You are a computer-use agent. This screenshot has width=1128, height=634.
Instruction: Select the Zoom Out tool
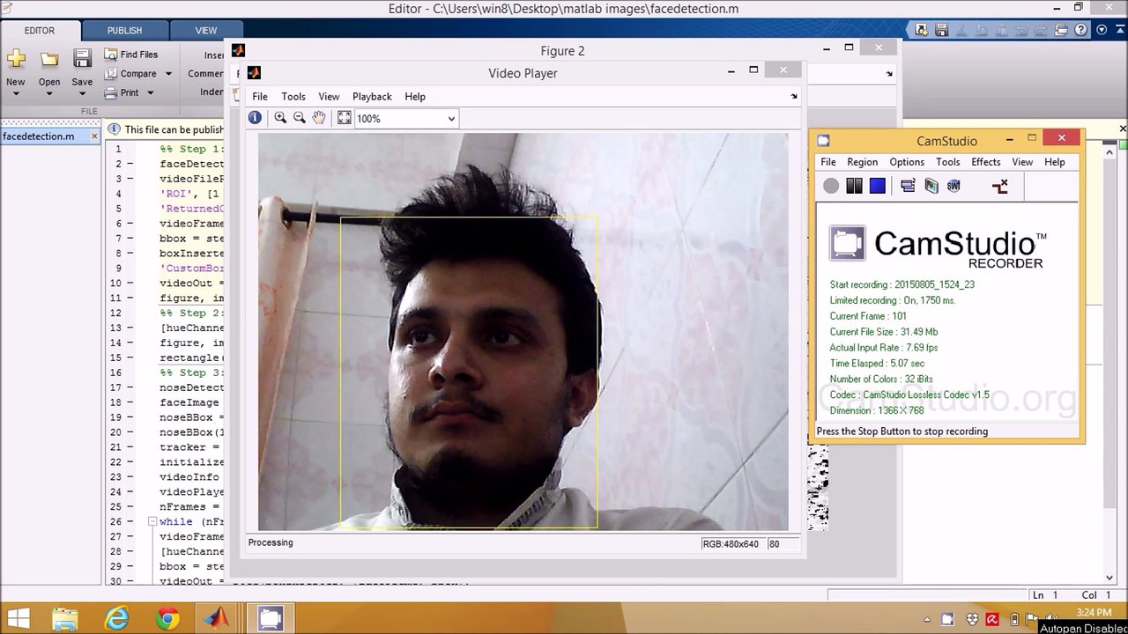point(300,118)
